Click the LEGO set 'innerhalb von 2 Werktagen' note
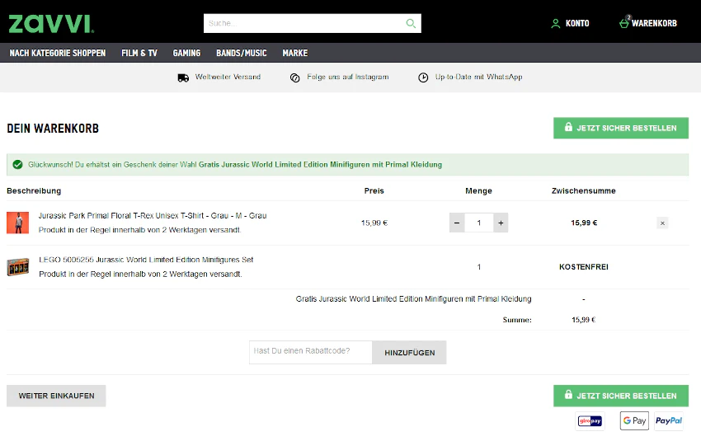 pos(140,274)
